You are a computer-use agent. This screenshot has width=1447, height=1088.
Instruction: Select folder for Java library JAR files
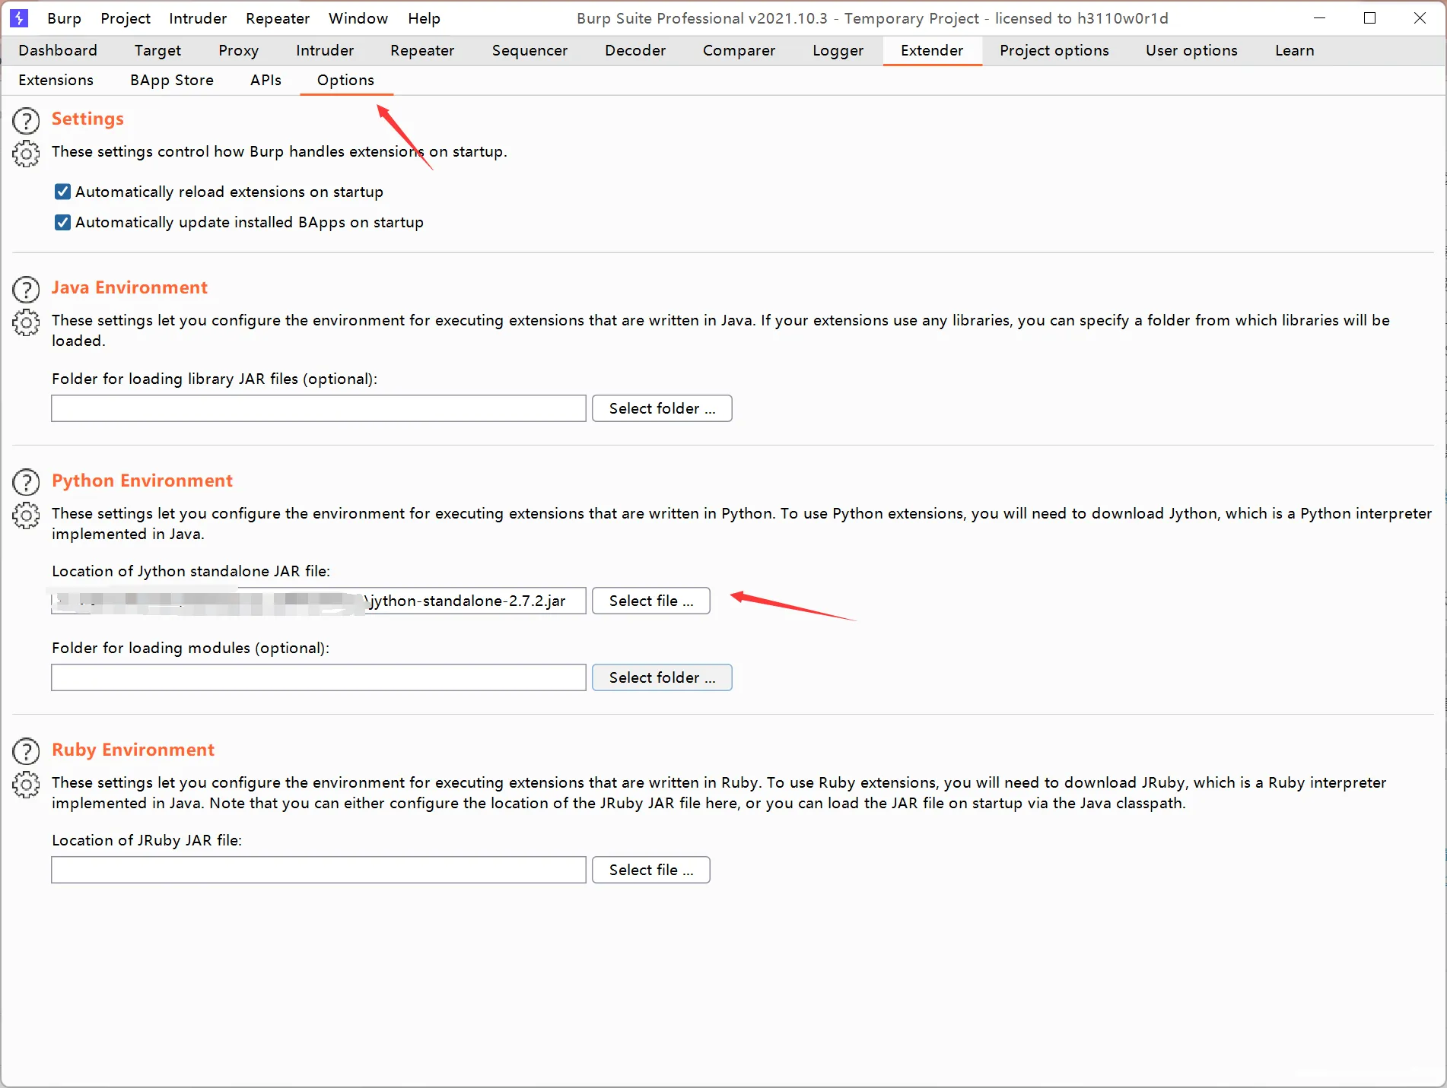(662, 408)
